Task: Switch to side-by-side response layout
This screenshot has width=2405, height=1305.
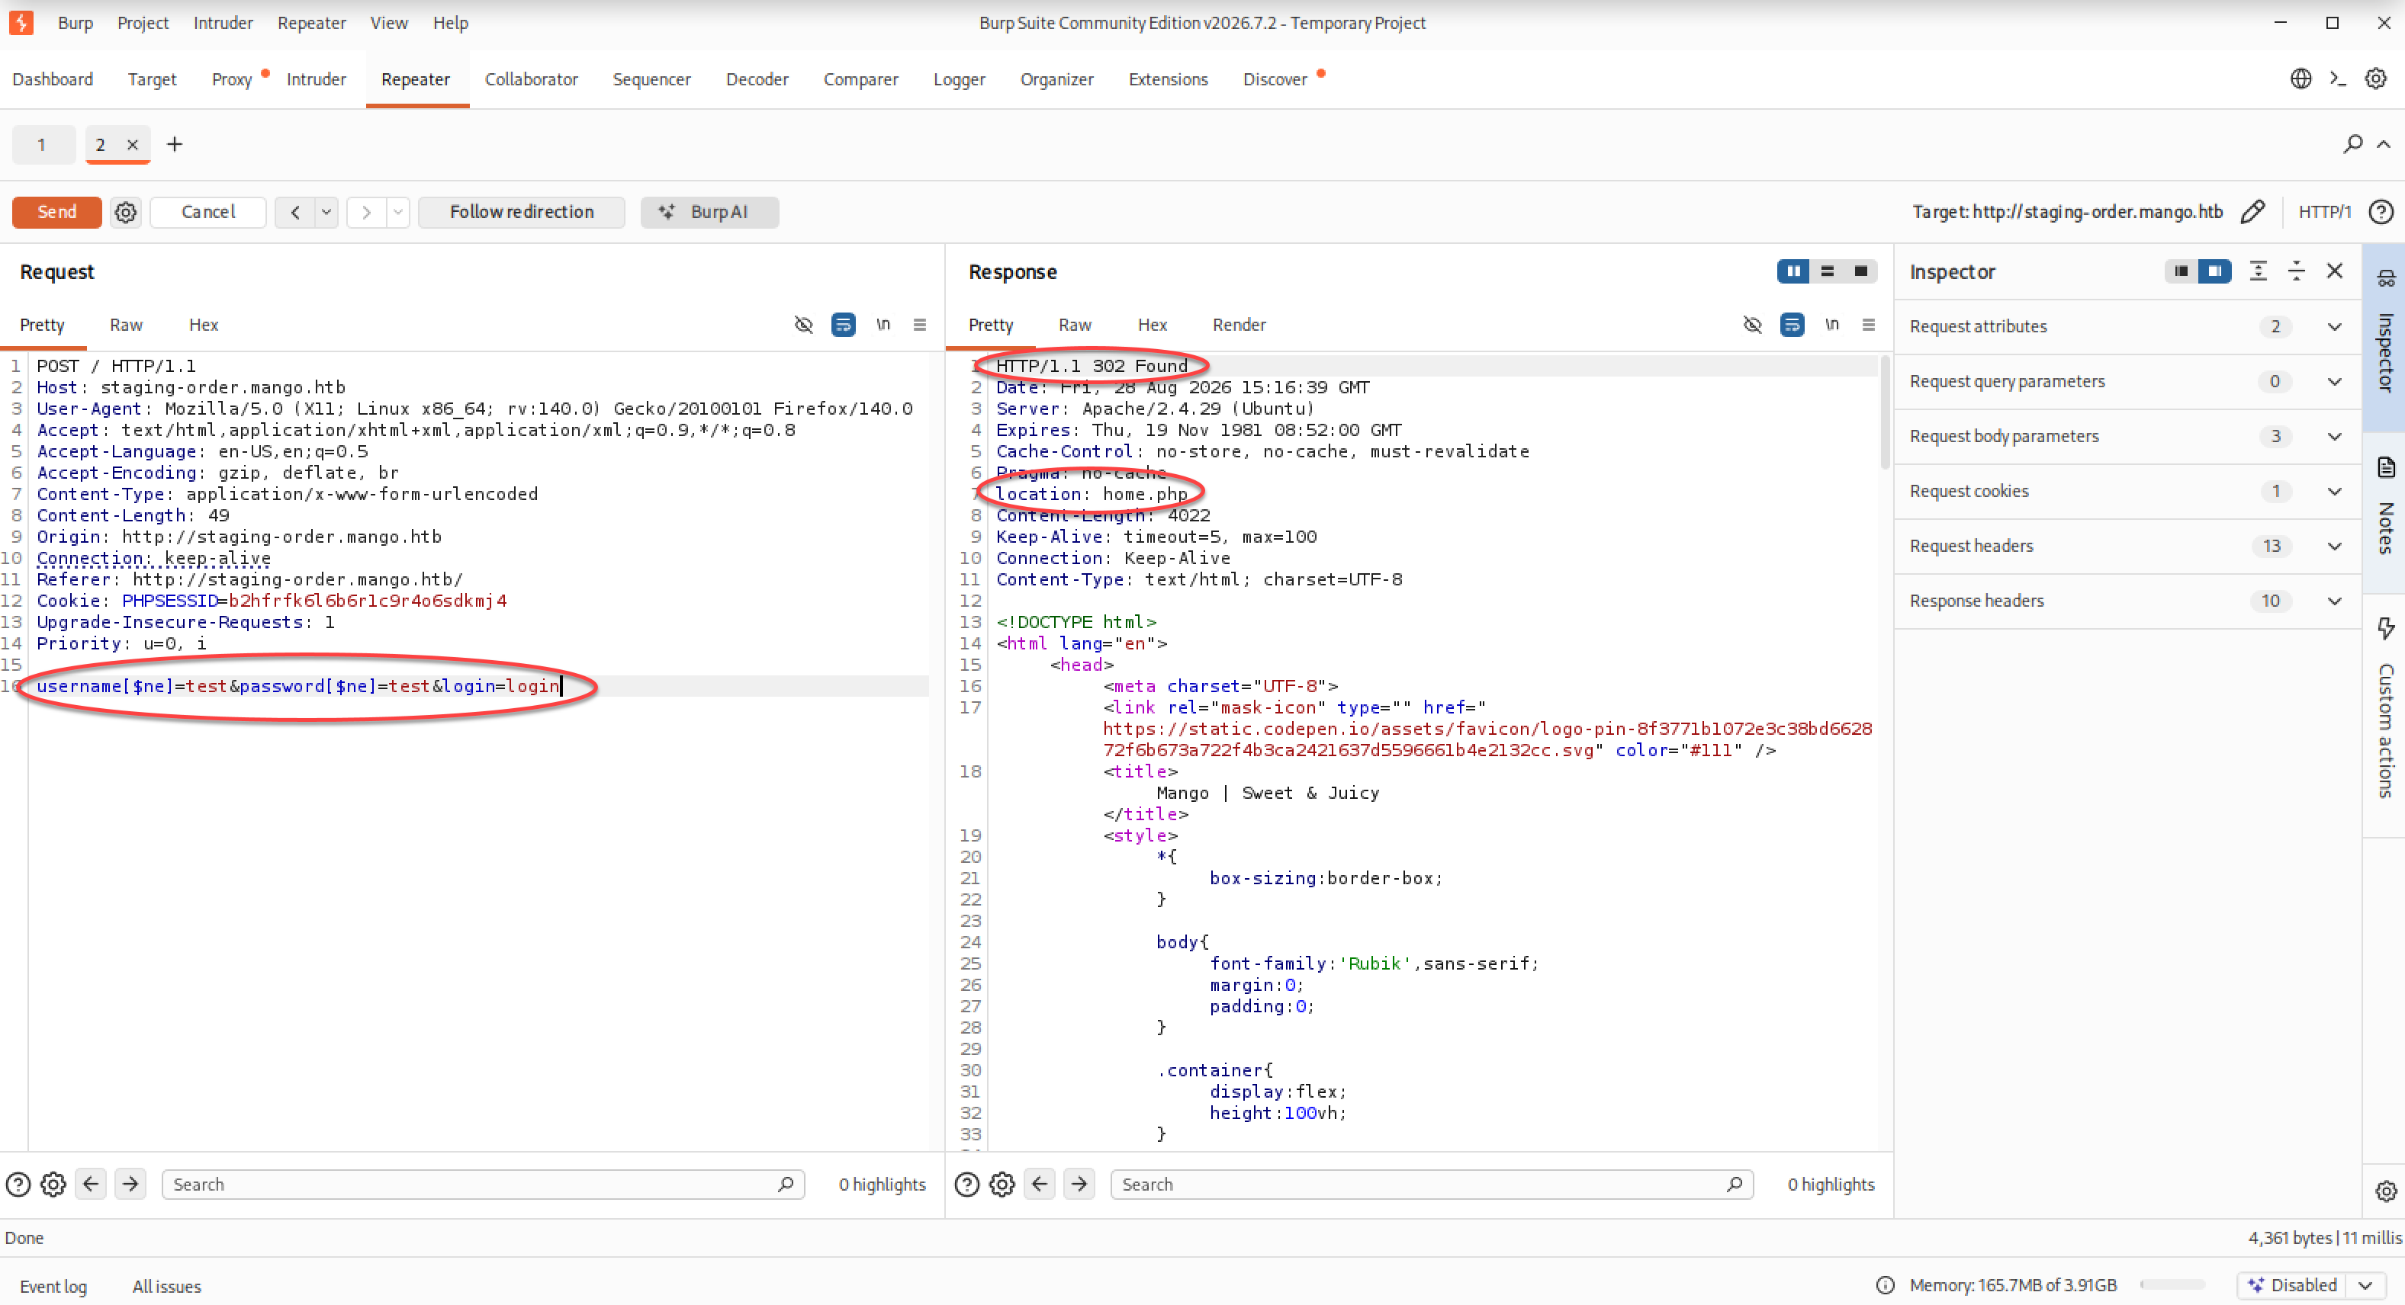Action: (1793, 271)
